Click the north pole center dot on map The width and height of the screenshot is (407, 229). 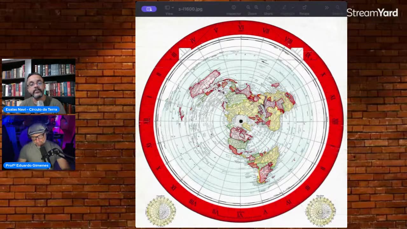tap(241, 121)
